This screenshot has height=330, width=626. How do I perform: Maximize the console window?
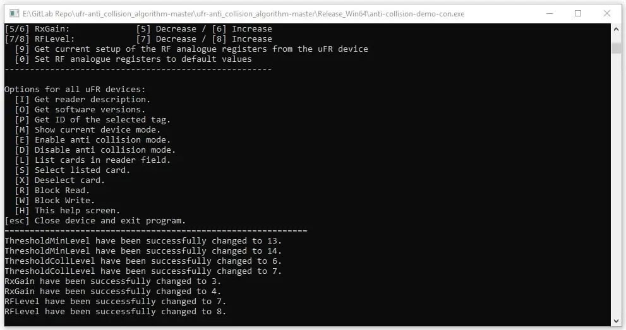point(578,13)
